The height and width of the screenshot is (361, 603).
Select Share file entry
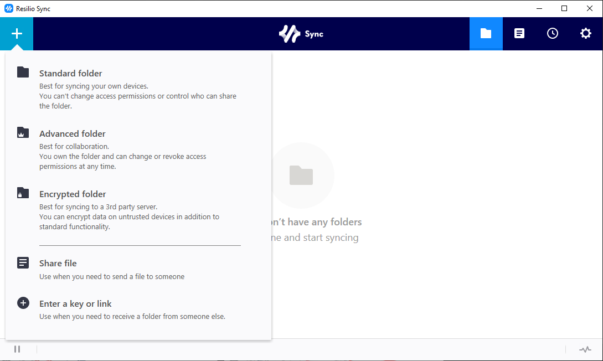click(58, 263)
